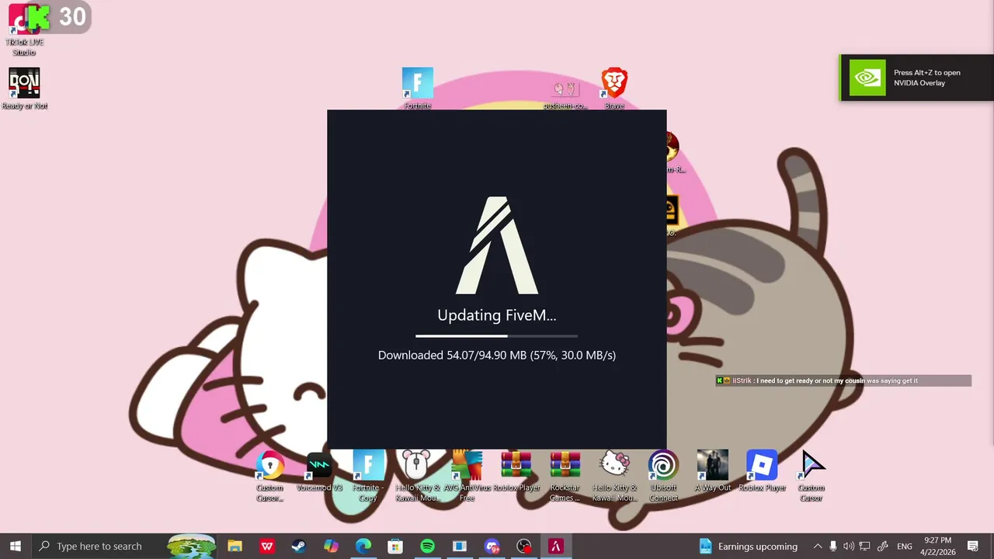Open Microsoft Store from the taskbar
Viewport: 994px width, 559px height.
coord(395,546)
